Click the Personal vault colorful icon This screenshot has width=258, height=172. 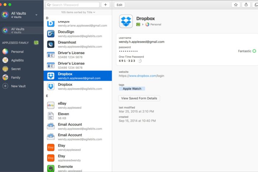coord(5,52)
